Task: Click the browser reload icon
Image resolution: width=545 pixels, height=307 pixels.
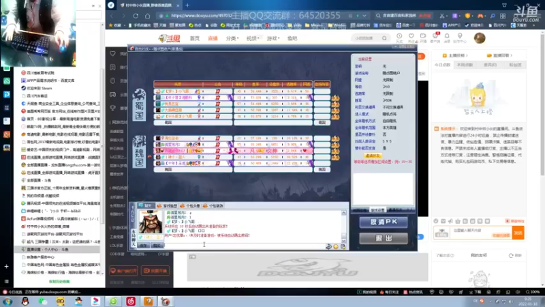Action: [136, 16]
